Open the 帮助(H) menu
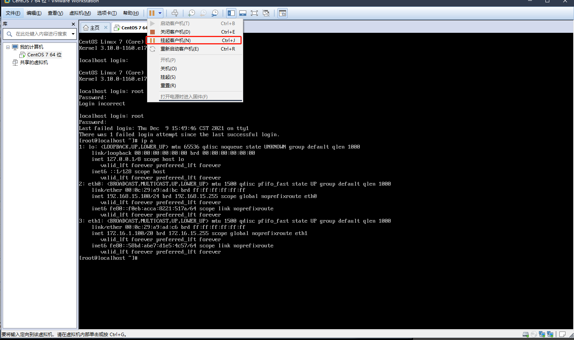This screenshot has width=574, height=340. 131,13
